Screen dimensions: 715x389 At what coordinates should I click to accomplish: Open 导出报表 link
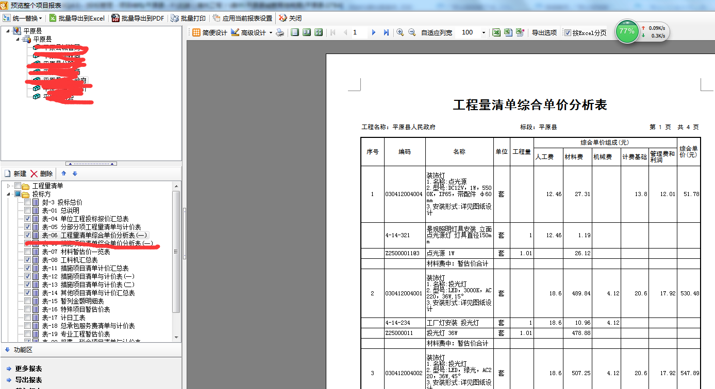[28, 380]
